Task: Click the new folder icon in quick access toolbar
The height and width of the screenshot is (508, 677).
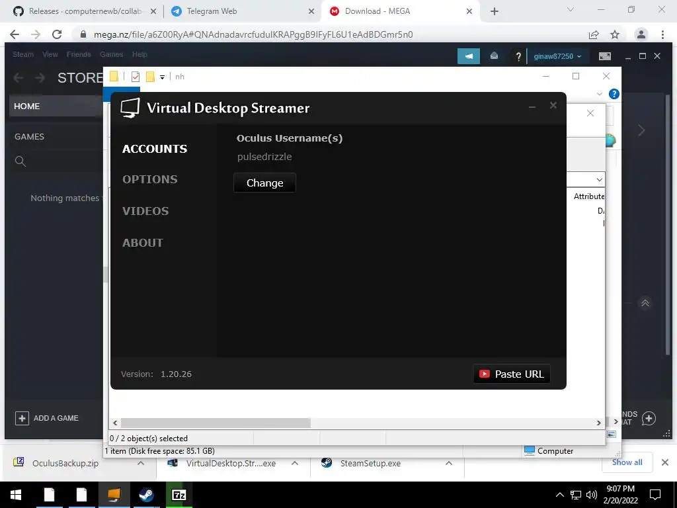Action: pos(150,77)
